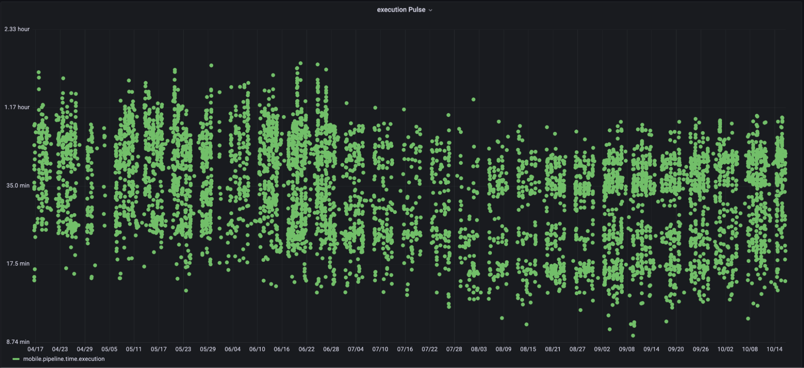Select the isolated high point above 08/03
804x368 pixels.
point(474,99)
